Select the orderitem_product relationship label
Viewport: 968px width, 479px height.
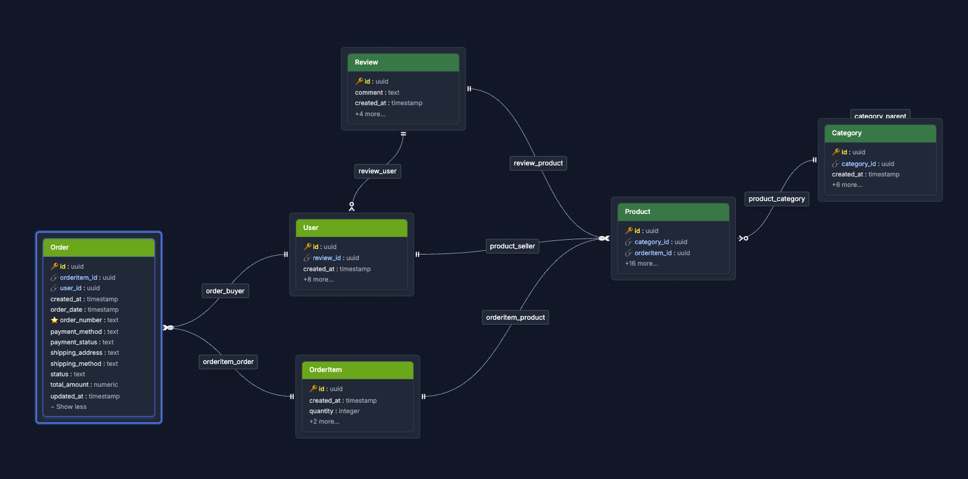pyautogui.click(x=515, y=317)
